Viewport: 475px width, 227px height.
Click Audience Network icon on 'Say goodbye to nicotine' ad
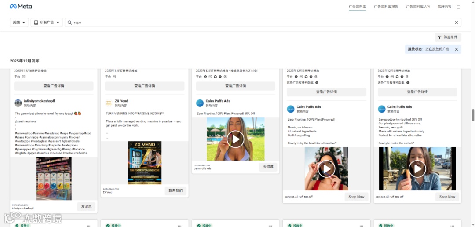coord(397,77)
